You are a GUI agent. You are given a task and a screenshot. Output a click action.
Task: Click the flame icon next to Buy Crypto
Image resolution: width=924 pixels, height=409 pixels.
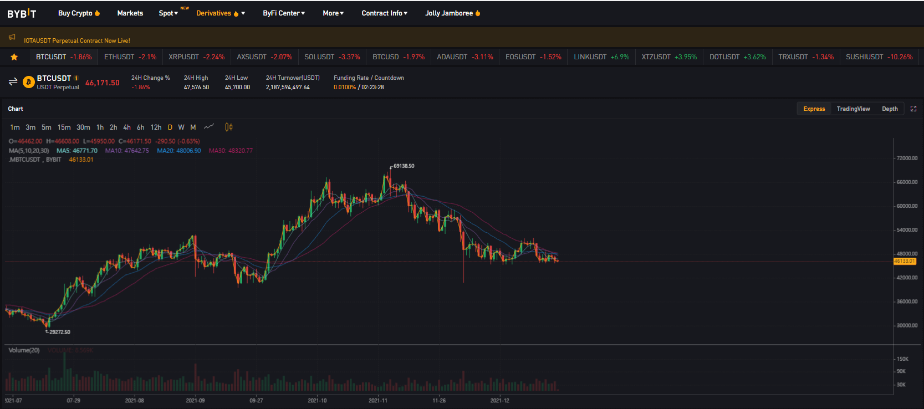pos(98,13)
